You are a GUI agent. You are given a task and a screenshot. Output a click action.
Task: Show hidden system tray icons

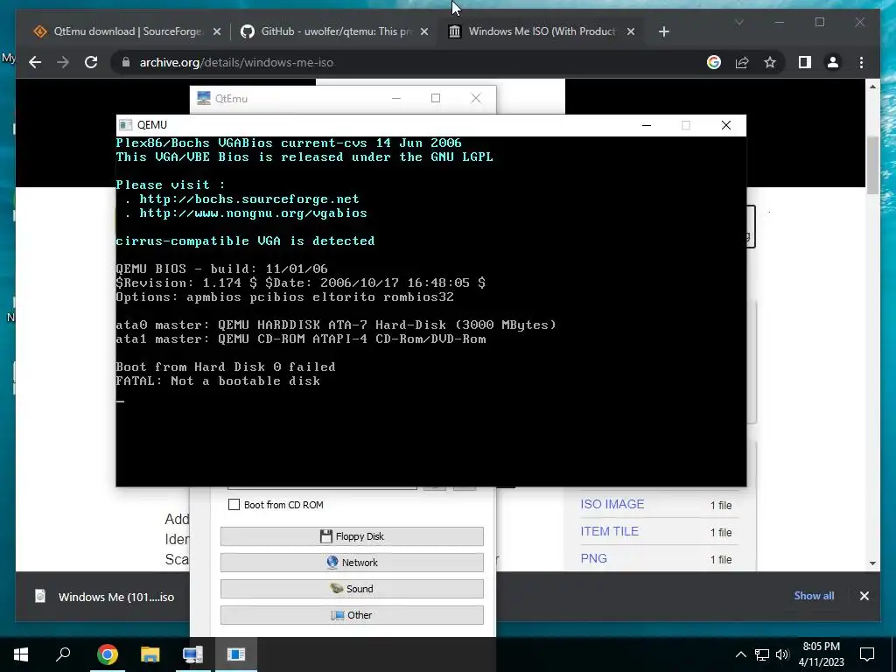740,654
